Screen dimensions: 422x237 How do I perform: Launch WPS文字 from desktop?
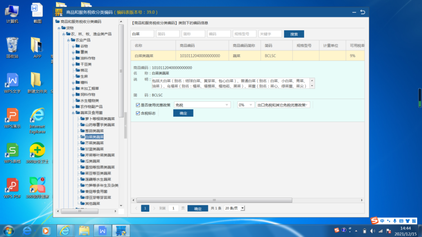(12, 83)
